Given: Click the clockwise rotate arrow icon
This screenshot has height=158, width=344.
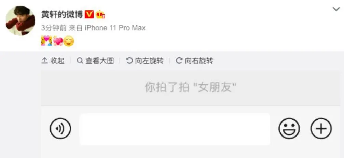Looking at the screenshot, I should (179, 60).
